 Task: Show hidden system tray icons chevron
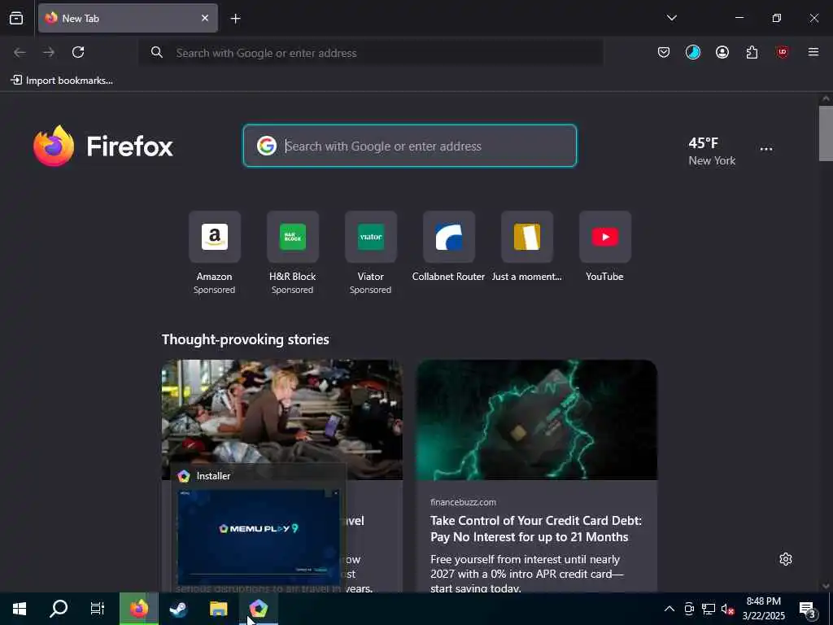pyautogui.click(x=669, y=609)
